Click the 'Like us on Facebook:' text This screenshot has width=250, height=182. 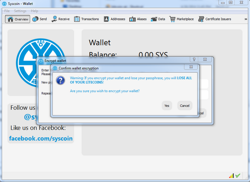[x=38, y=128]
